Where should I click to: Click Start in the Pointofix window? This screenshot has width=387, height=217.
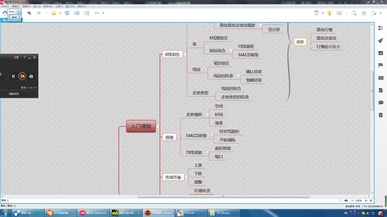pyautogui.click(x=14, y=17)
